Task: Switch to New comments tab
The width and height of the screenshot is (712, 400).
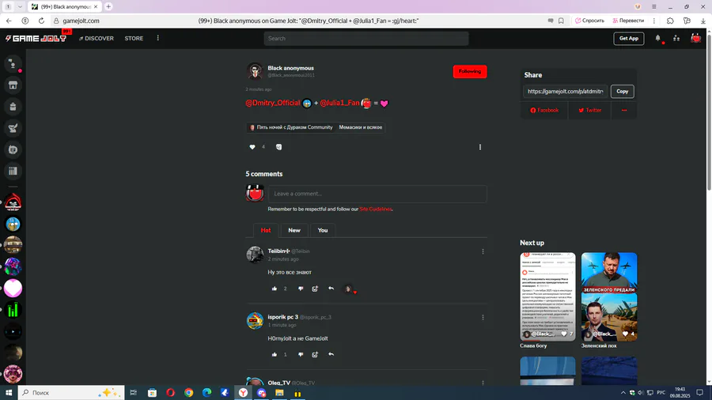Action: pyautogui.click(x=294, y=230)
